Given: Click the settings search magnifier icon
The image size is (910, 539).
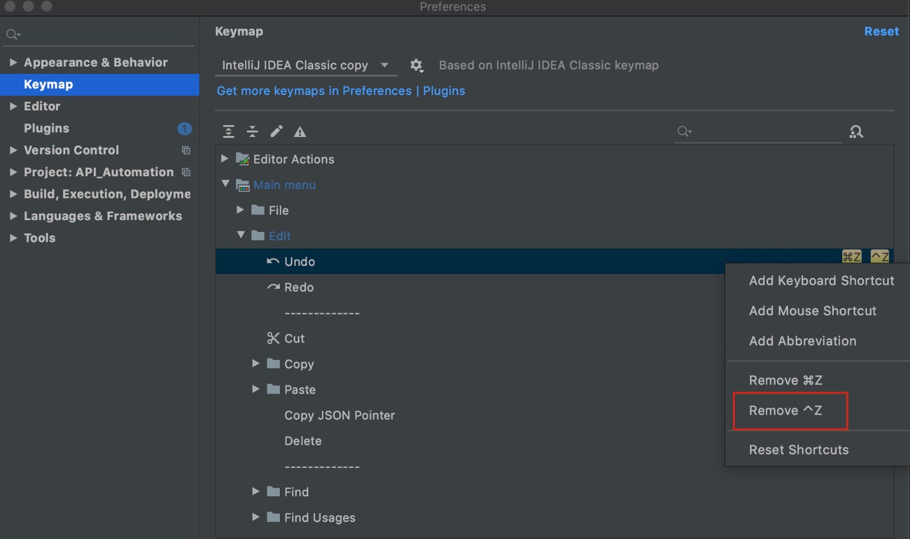Looking at the screenshot, I should (x=13, y=35).
